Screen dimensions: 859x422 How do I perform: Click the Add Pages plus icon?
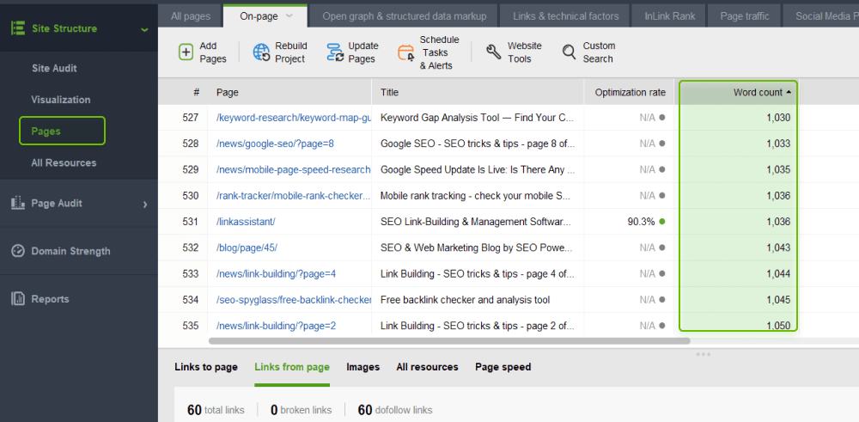[186, 52]
